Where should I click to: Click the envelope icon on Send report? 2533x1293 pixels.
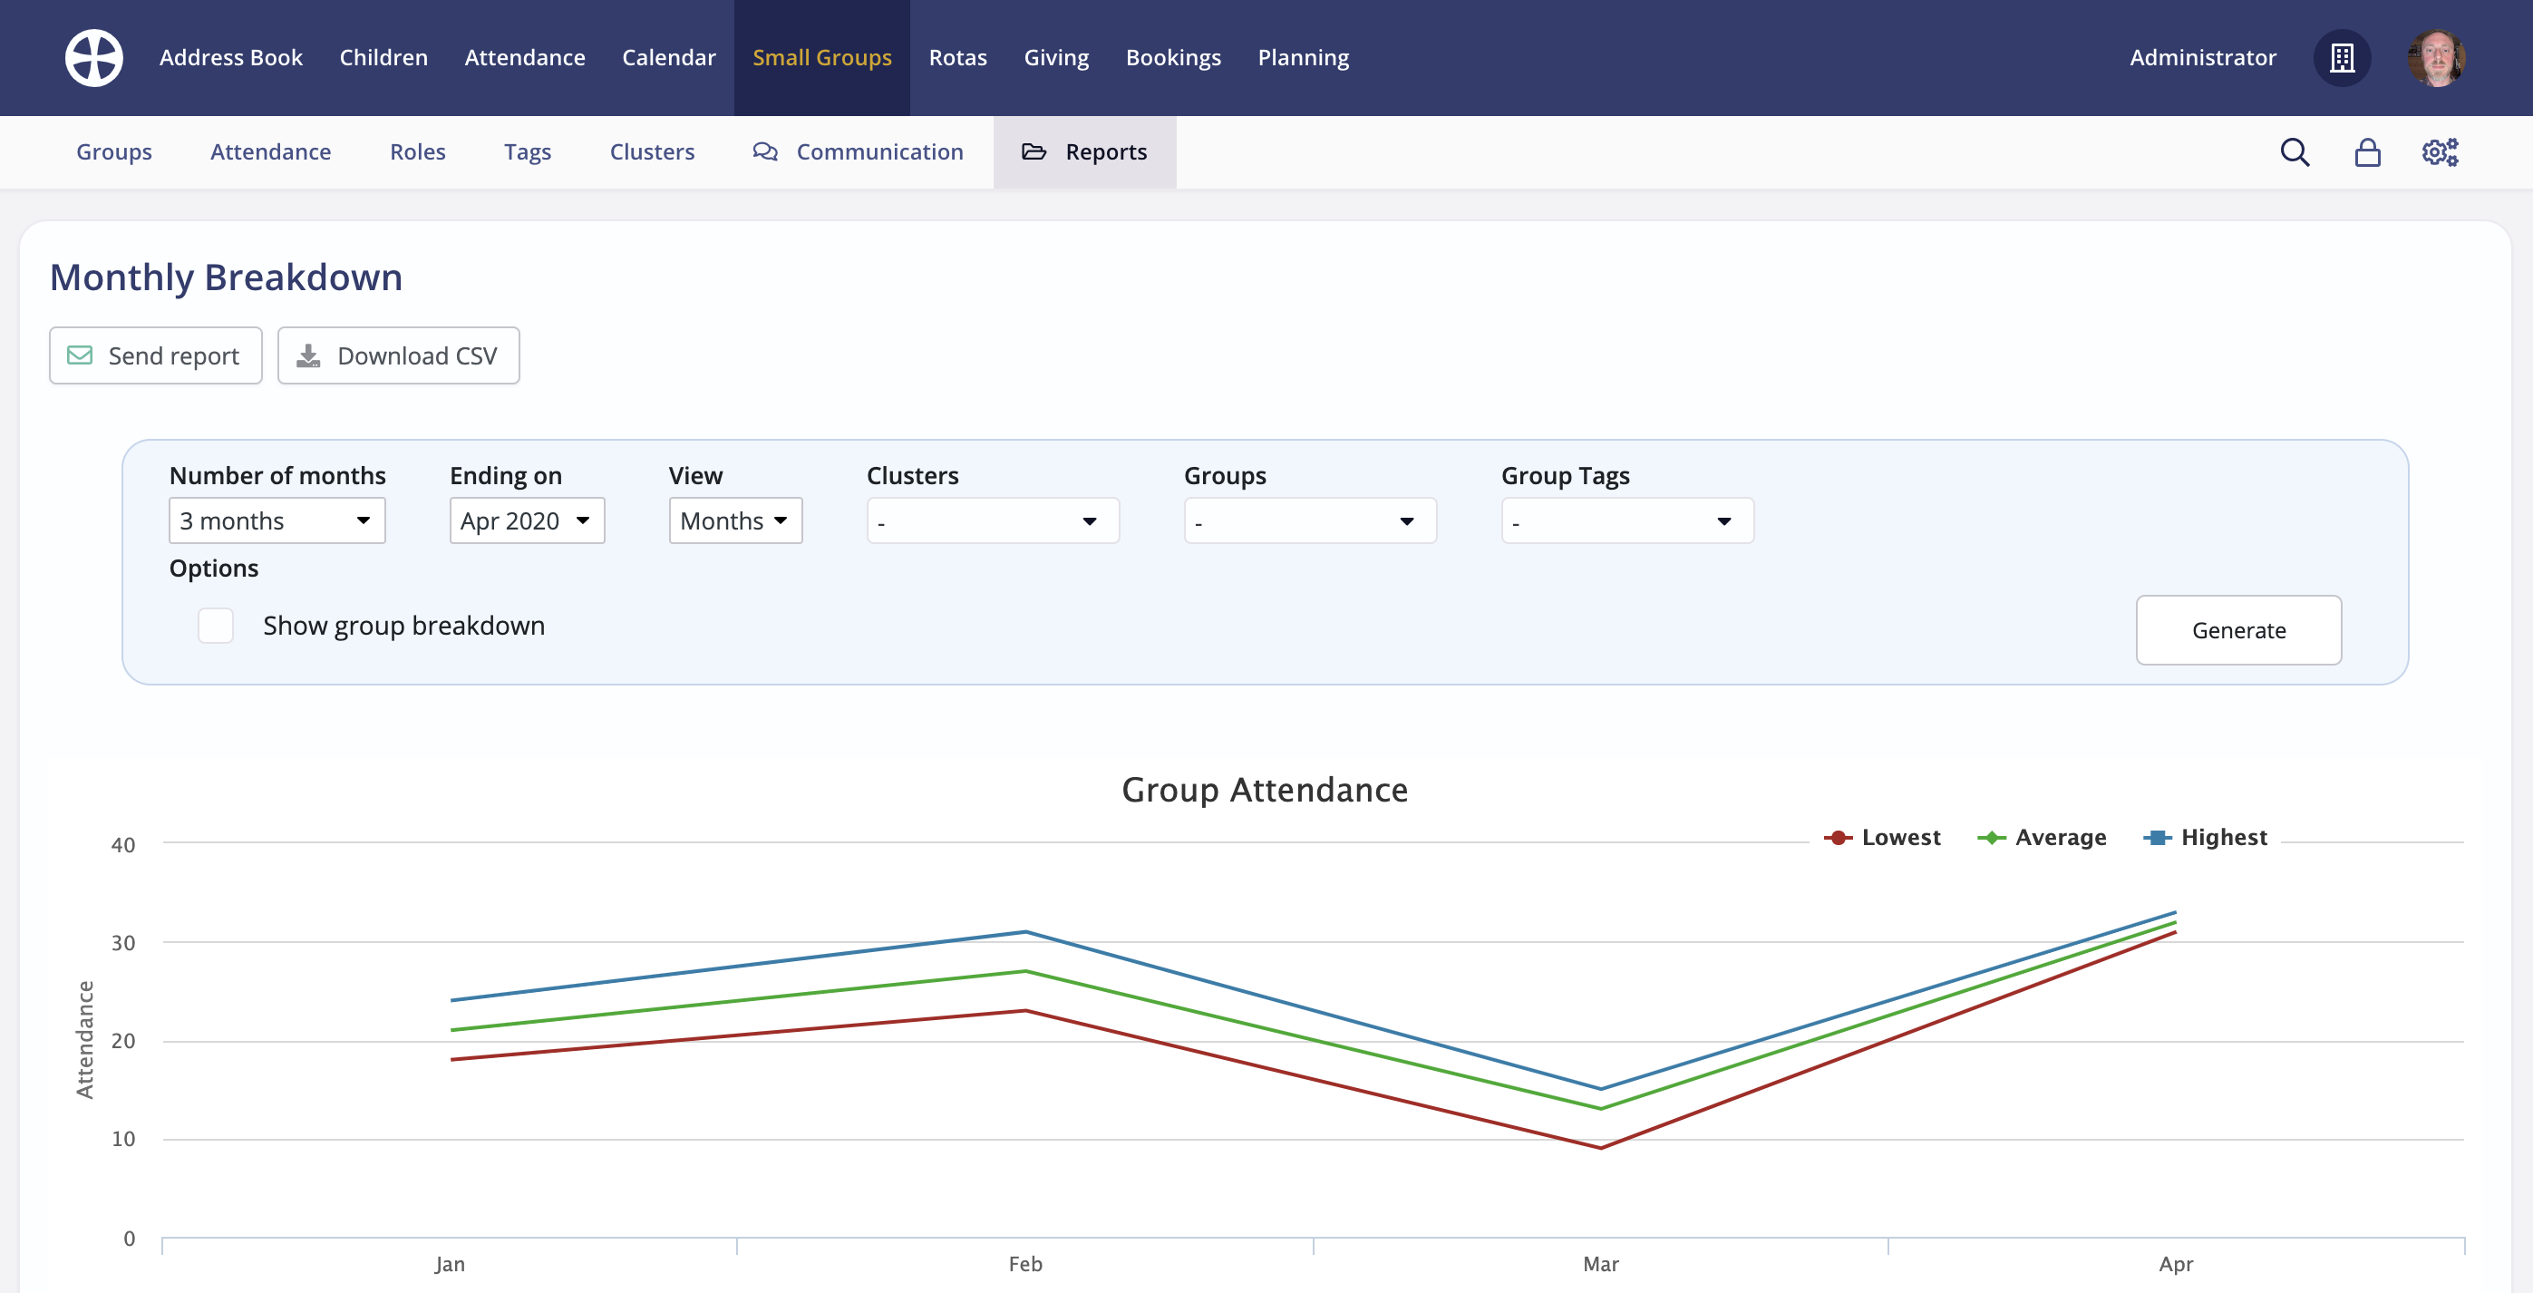pyautogui.click(x=80, y=355)
